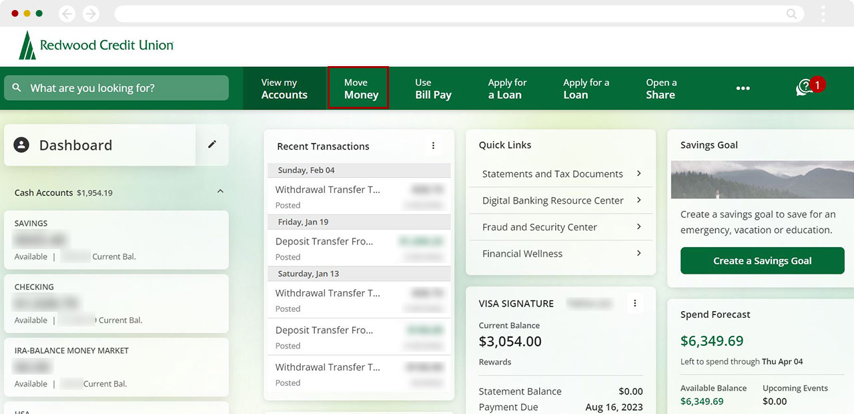Click the Payment Due Aug 16, 2023 date
854x414 pixels.
[x=614, y=407]
